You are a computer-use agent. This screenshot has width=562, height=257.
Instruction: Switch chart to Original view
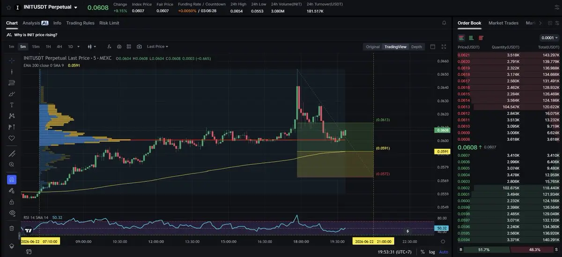pyautogui.click(x=373, y=47)
